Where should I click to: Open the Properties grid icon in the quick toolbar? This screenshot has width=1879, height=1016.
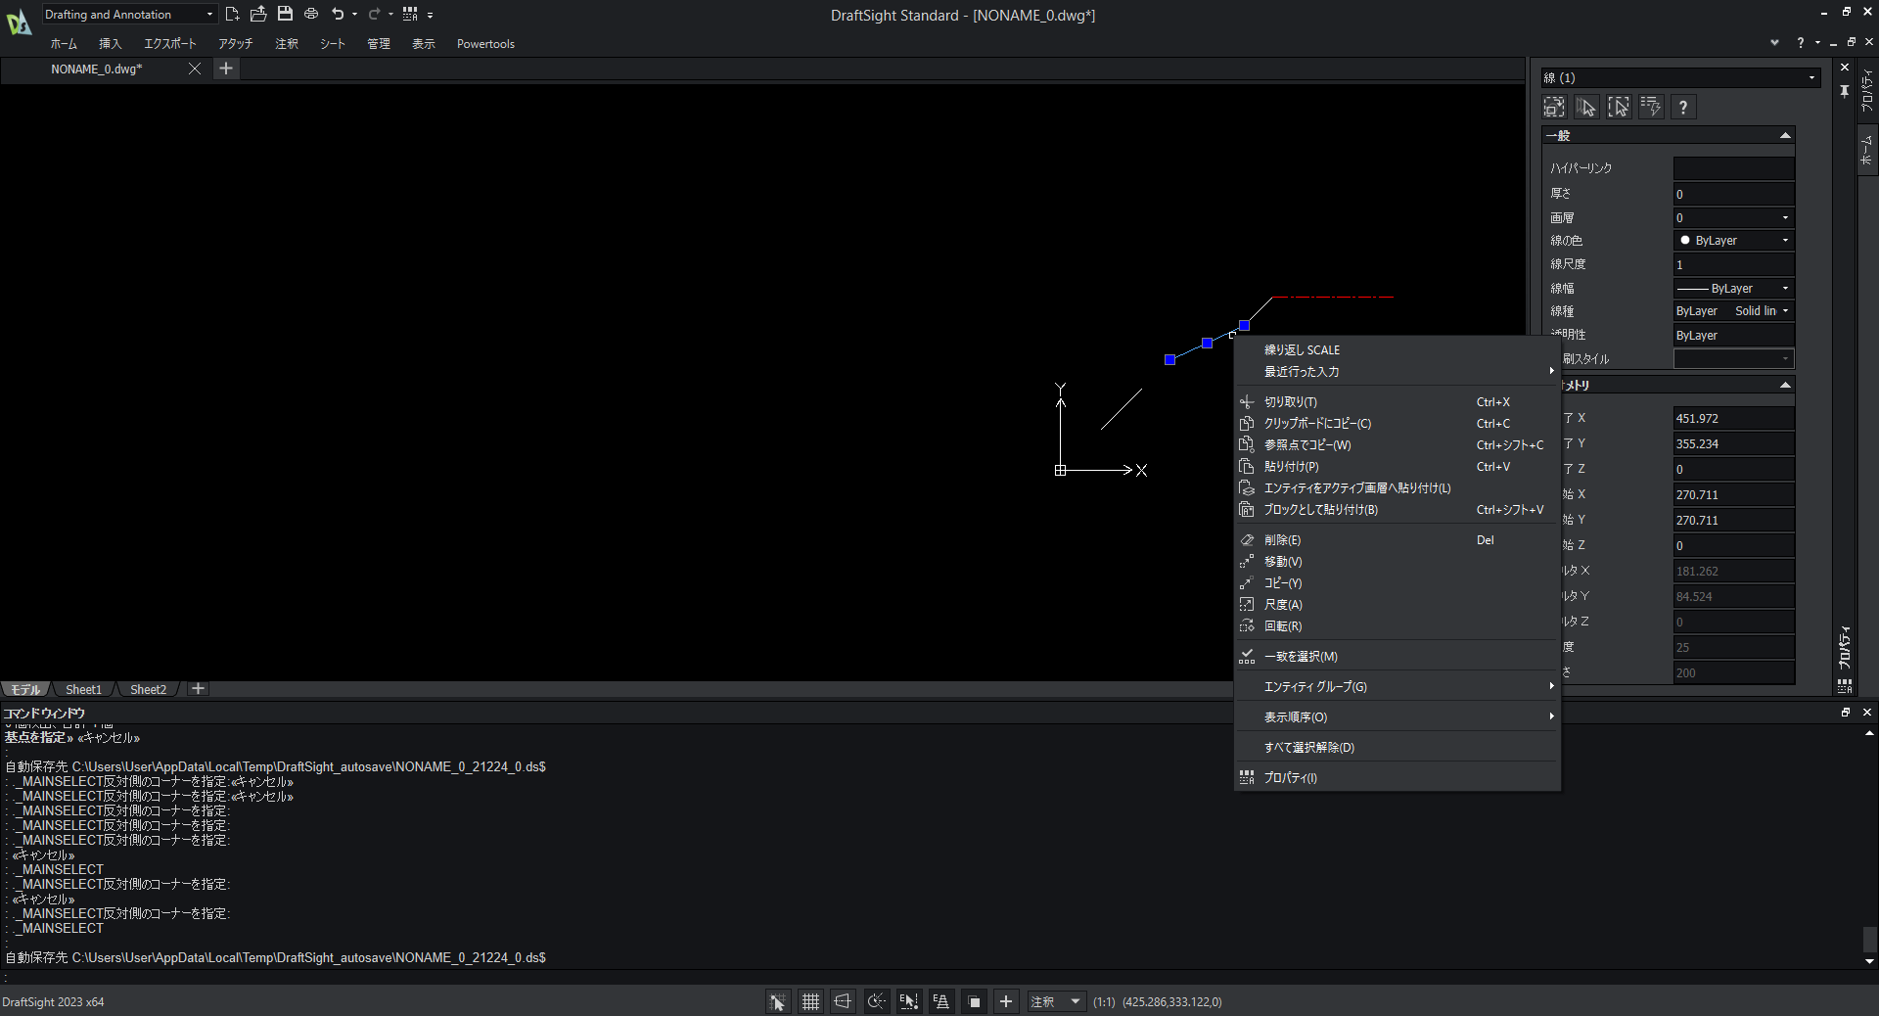click(x=410, y=14)
